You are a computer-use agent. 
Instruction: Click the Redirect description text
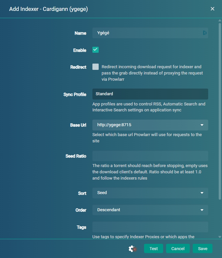[x=152, y=73]
